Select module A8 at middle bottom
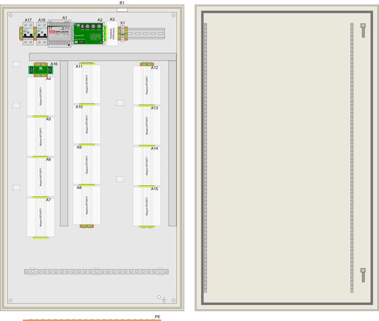The width and height of the screenshot is (379, 321). tap(87, 205)
